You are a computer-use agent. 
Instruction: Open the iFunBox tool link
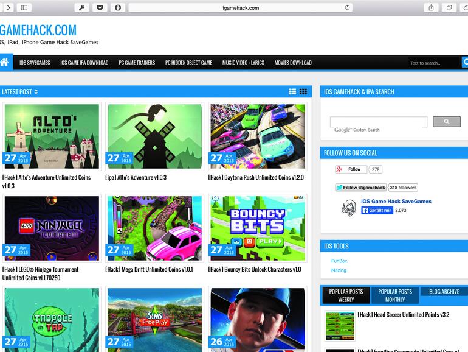click(x=339, y=261)
